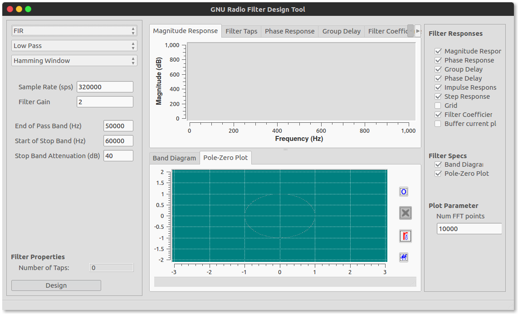Toggle the Buffer current plots checkbox
Viewport: 518px width, 314px height.
point(438,124)
